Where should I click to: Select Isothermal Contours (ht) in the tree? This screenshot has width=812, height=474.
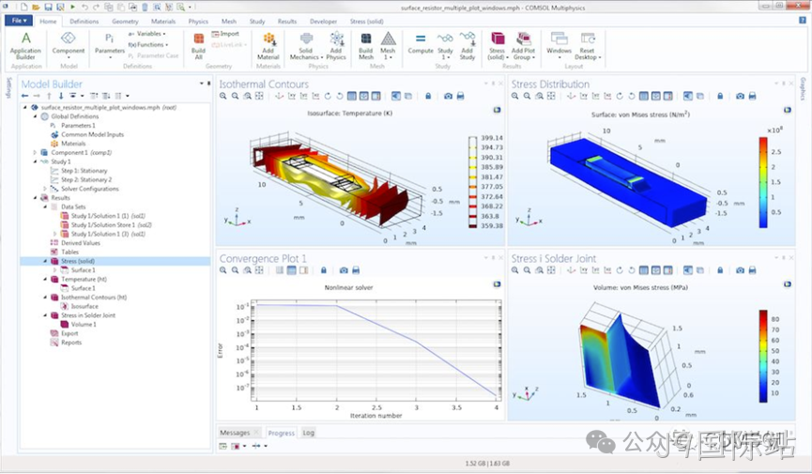[94, 298]
